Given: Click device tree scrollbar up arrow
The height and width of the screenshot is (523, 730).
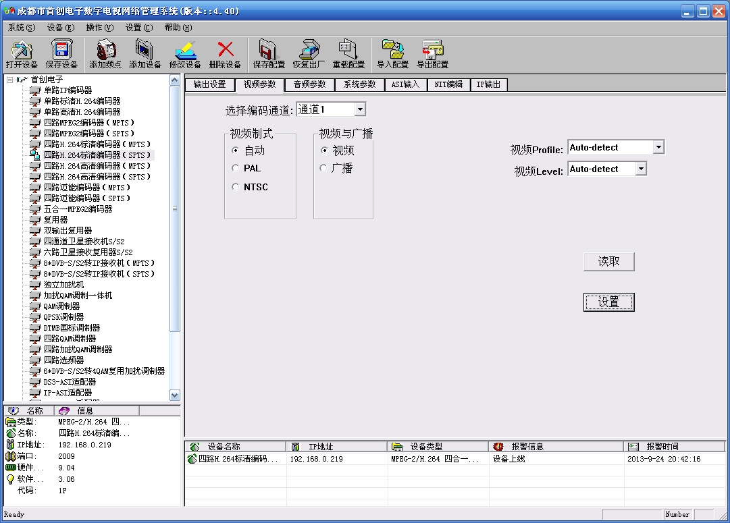Looking at the screenshot, I should (x=175, y=80).
